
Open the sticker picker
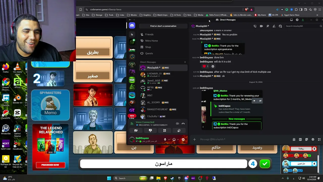(x=307, y=139)
